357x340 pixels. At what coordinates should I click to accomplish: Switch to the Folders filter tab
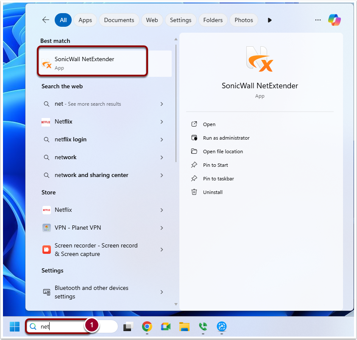[213, 20]
